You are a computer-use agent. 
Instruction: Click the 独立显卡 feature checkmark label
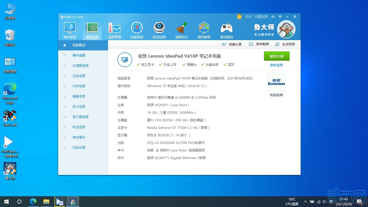(145, 65)
